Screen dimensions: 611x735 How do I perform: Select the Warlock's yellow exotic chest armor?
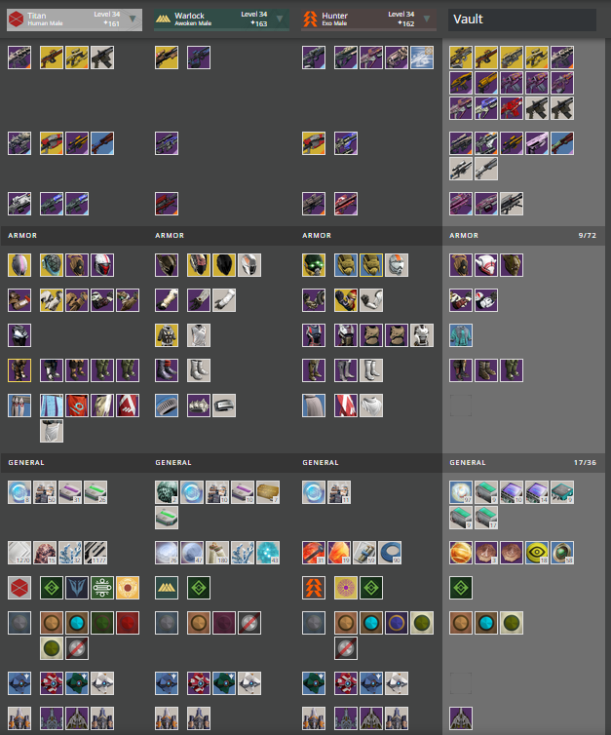pyautogui.click(x=167, y=335)
